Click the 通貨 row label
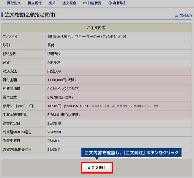Image resolution: width=194 pixels, height=178 pixels. point(6,63)
